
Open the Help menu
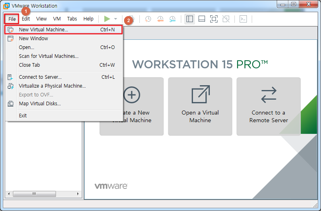point(88,19)
